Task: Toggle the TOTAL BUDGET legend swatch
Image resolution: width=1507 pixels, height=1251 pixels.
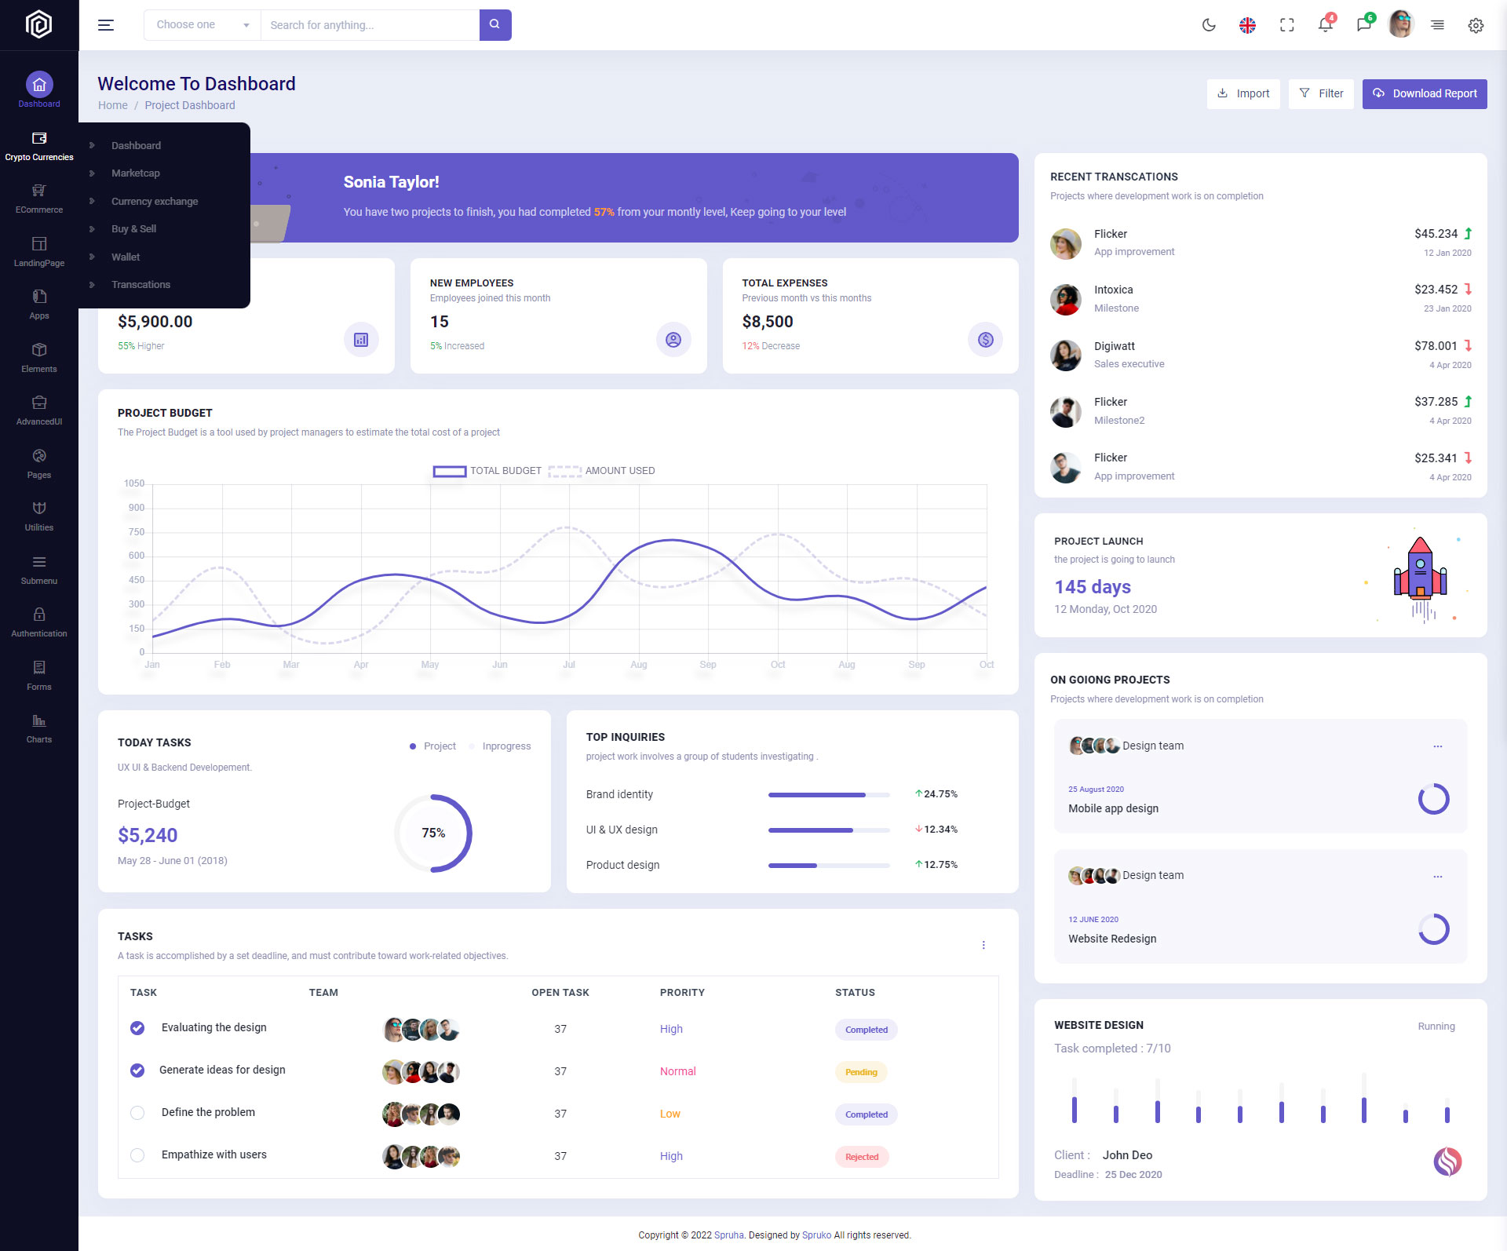Action: click(450, 471)
